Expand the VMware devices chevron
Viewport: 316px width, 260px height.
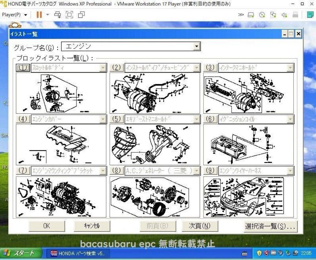click(241, 15)
